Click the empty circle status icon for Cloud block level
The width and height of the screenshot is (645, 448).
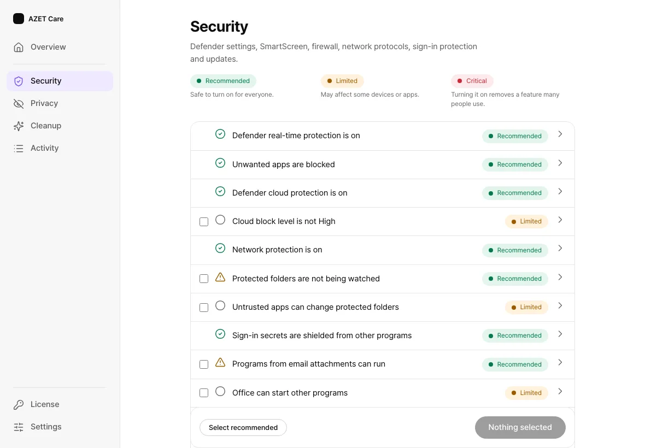click(220, 220)
